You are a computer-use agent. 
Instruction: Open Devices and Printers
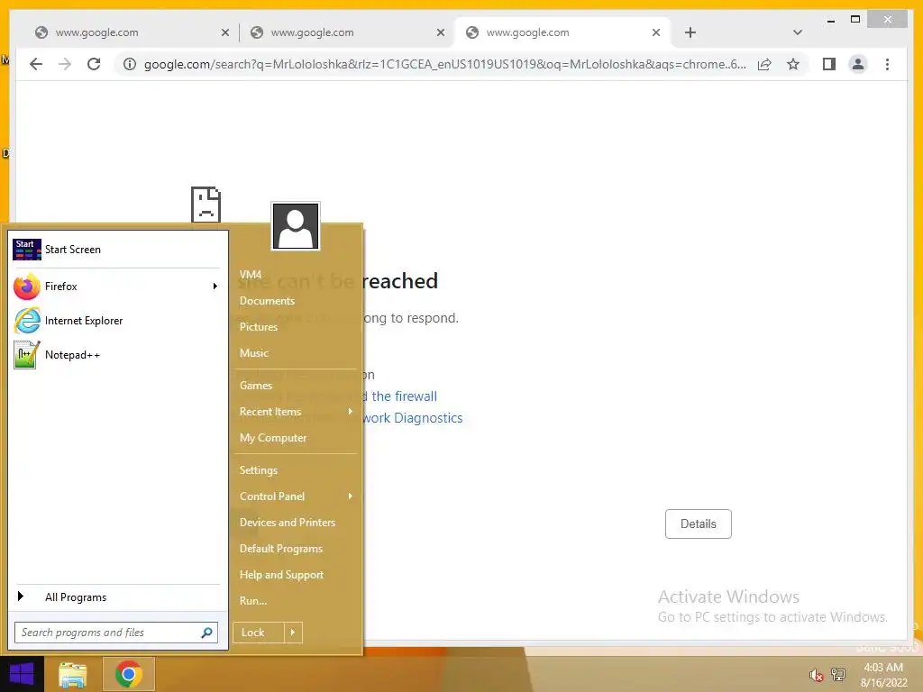click(x=288, y=523)
